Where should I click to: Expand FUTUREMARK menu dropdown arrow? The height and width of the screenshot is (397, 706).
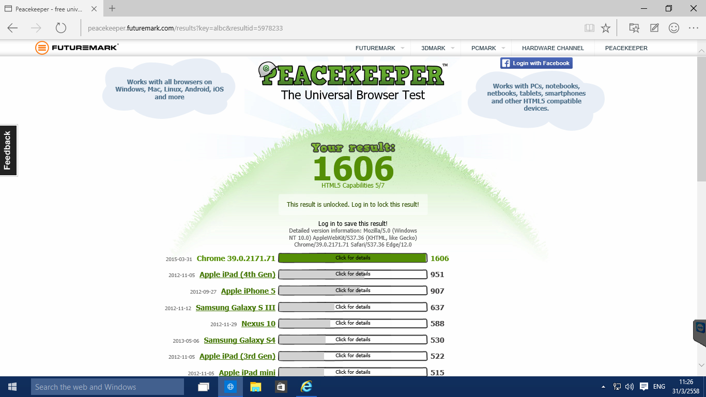point(402,48)
